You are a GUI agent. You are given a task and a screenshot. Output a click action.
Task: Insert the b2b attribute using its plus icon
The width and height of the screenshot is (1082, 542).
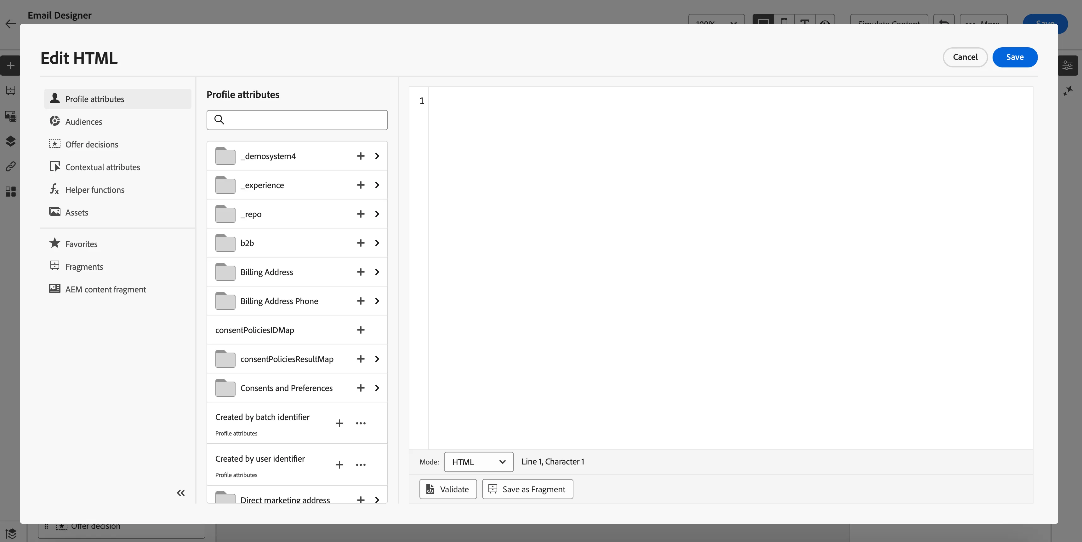pyautogui.click(x=360, y=243)
